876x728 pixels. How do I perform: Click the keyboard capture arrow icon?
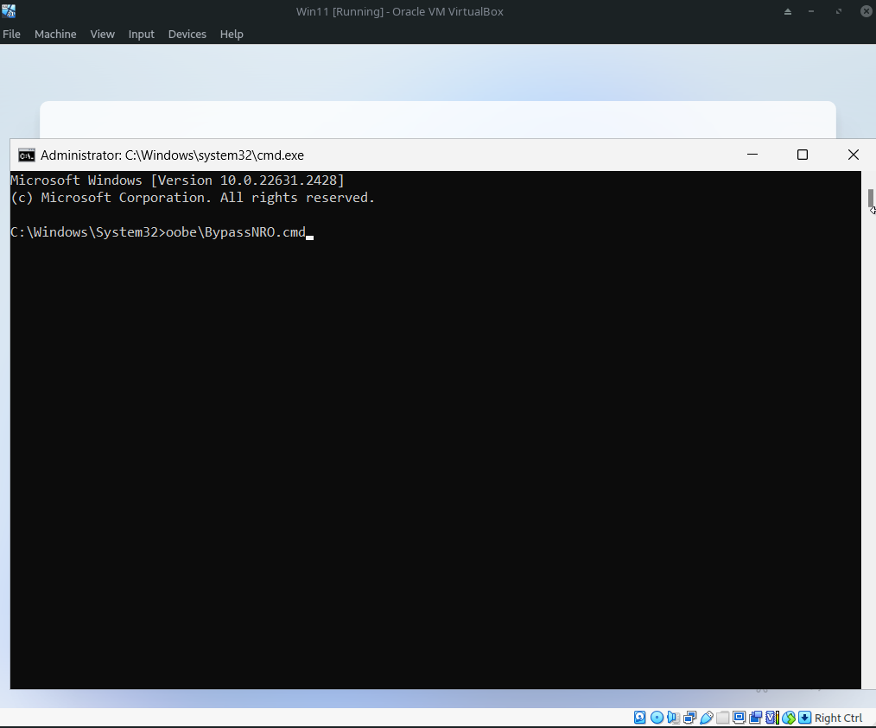tap(804, 718)
